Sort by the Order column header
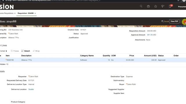The width and height of the screenshot is (186, 104). 176,55
